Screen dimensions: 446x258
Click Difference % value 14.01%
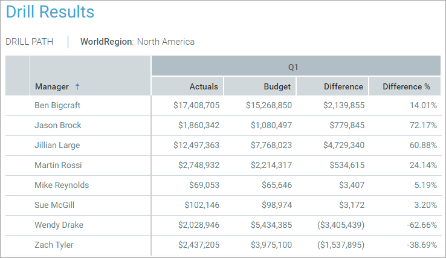tap(423, 105)
